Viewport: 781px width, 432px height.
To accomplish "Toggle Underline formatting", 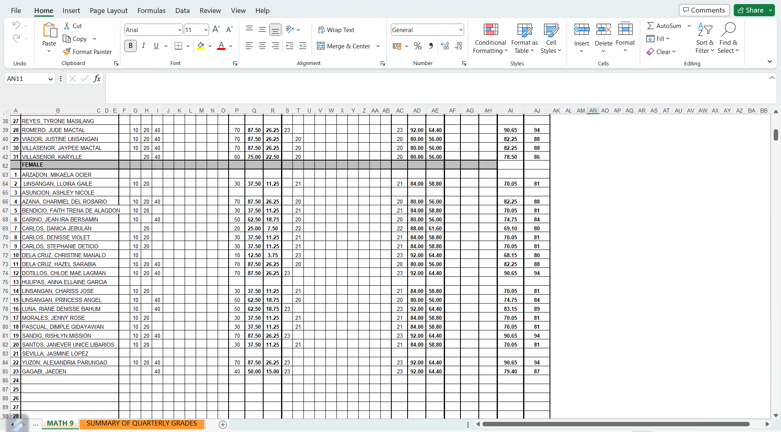I will click(156, 46).
